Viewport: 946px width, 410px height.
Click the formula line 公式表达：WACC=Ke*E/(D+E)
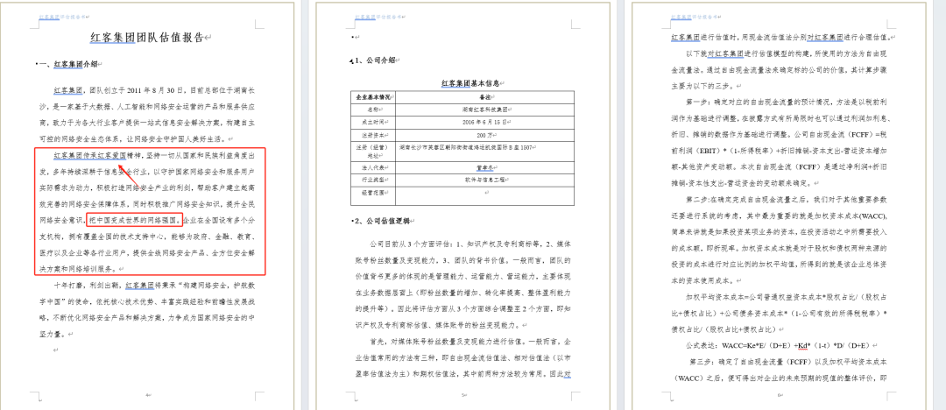tap(780, 345)
